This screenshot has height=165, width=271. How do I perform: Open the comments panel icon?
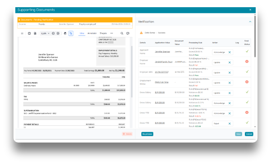128,33
